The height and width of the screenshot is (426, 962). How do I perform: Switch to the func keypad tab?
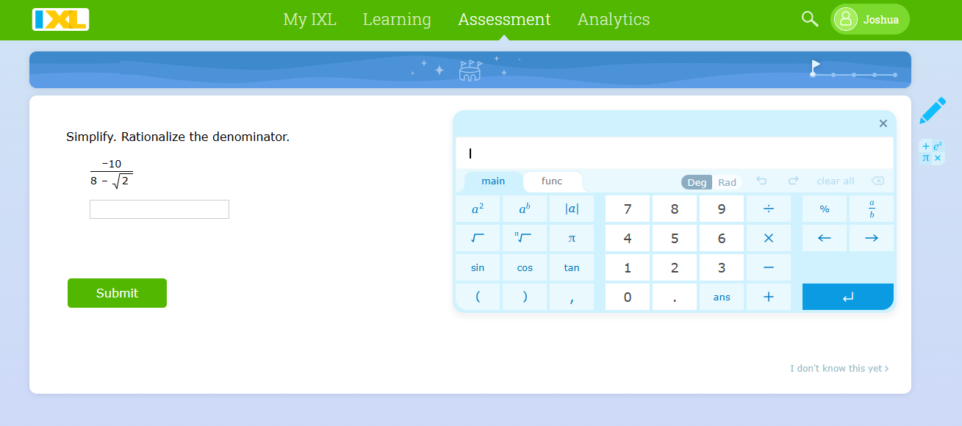(552, 181)
